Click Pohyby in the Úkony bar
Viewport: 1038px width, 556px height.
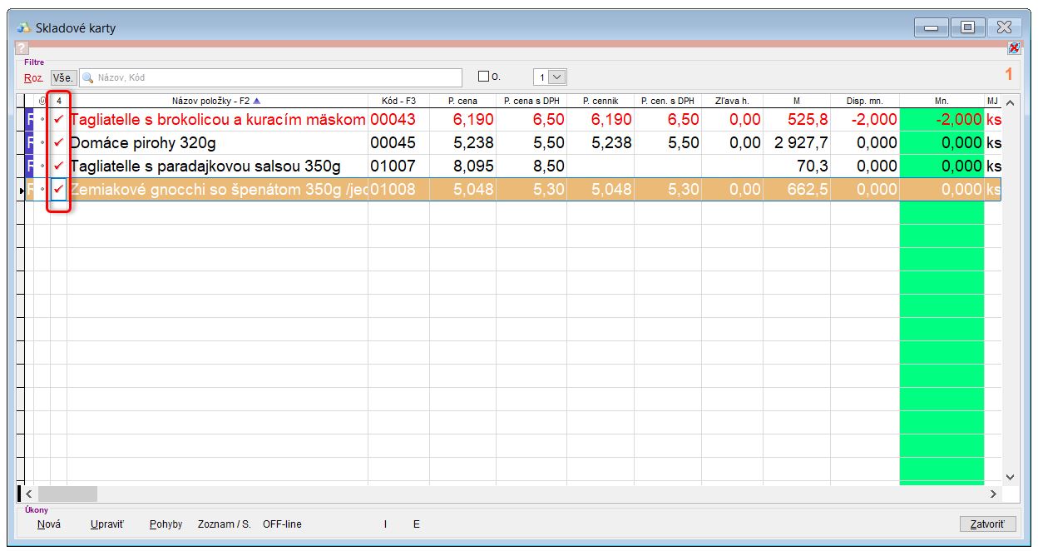166,524
